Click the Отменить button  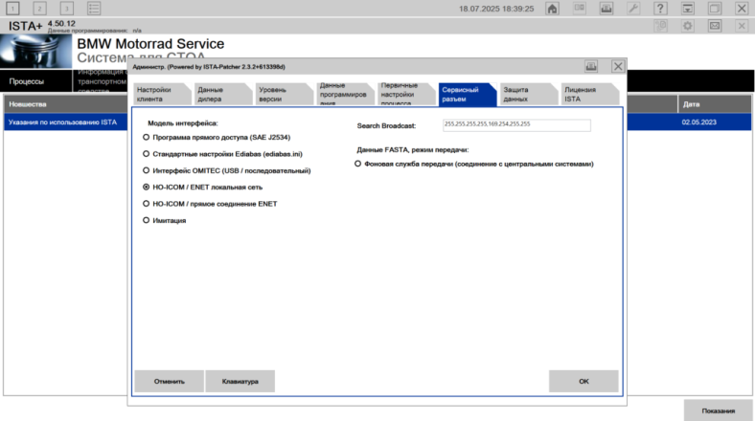169,381
